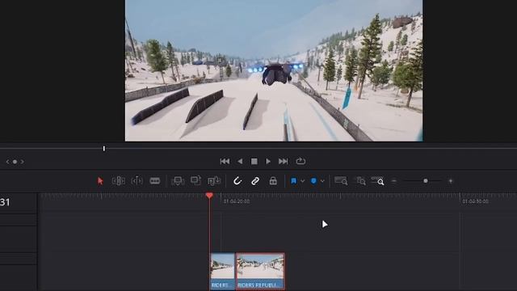Click the viewer scrubber playhead marker
Viewport: 517px width, 291px height.
coord(104,149)
